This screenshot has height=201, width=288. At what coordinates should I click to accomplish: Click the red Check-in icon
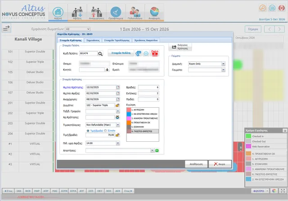click(x=155, y=53)
